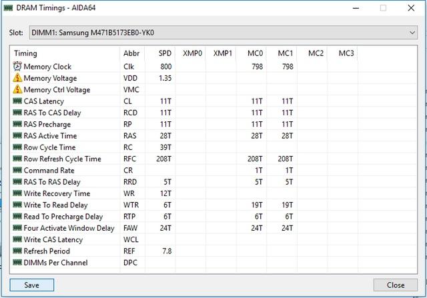This screenshot has width=427, height=298.
Task: Click the DIMMs Per Channel chip icon
Action: click(17, 263)
